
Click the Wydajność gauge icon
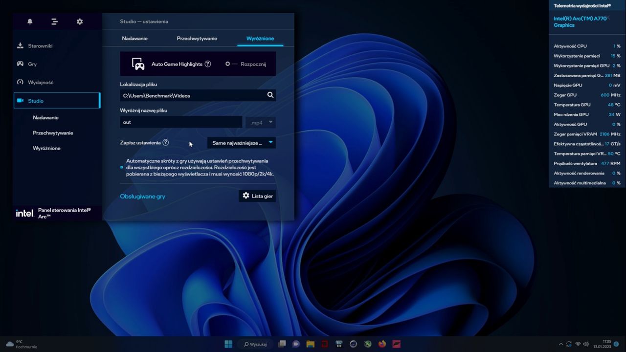[20, 82]
